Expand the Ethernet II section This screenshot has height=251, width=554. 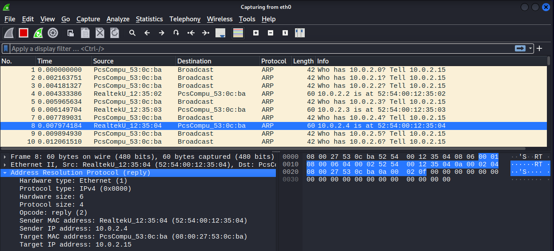(x=5, y=165)
